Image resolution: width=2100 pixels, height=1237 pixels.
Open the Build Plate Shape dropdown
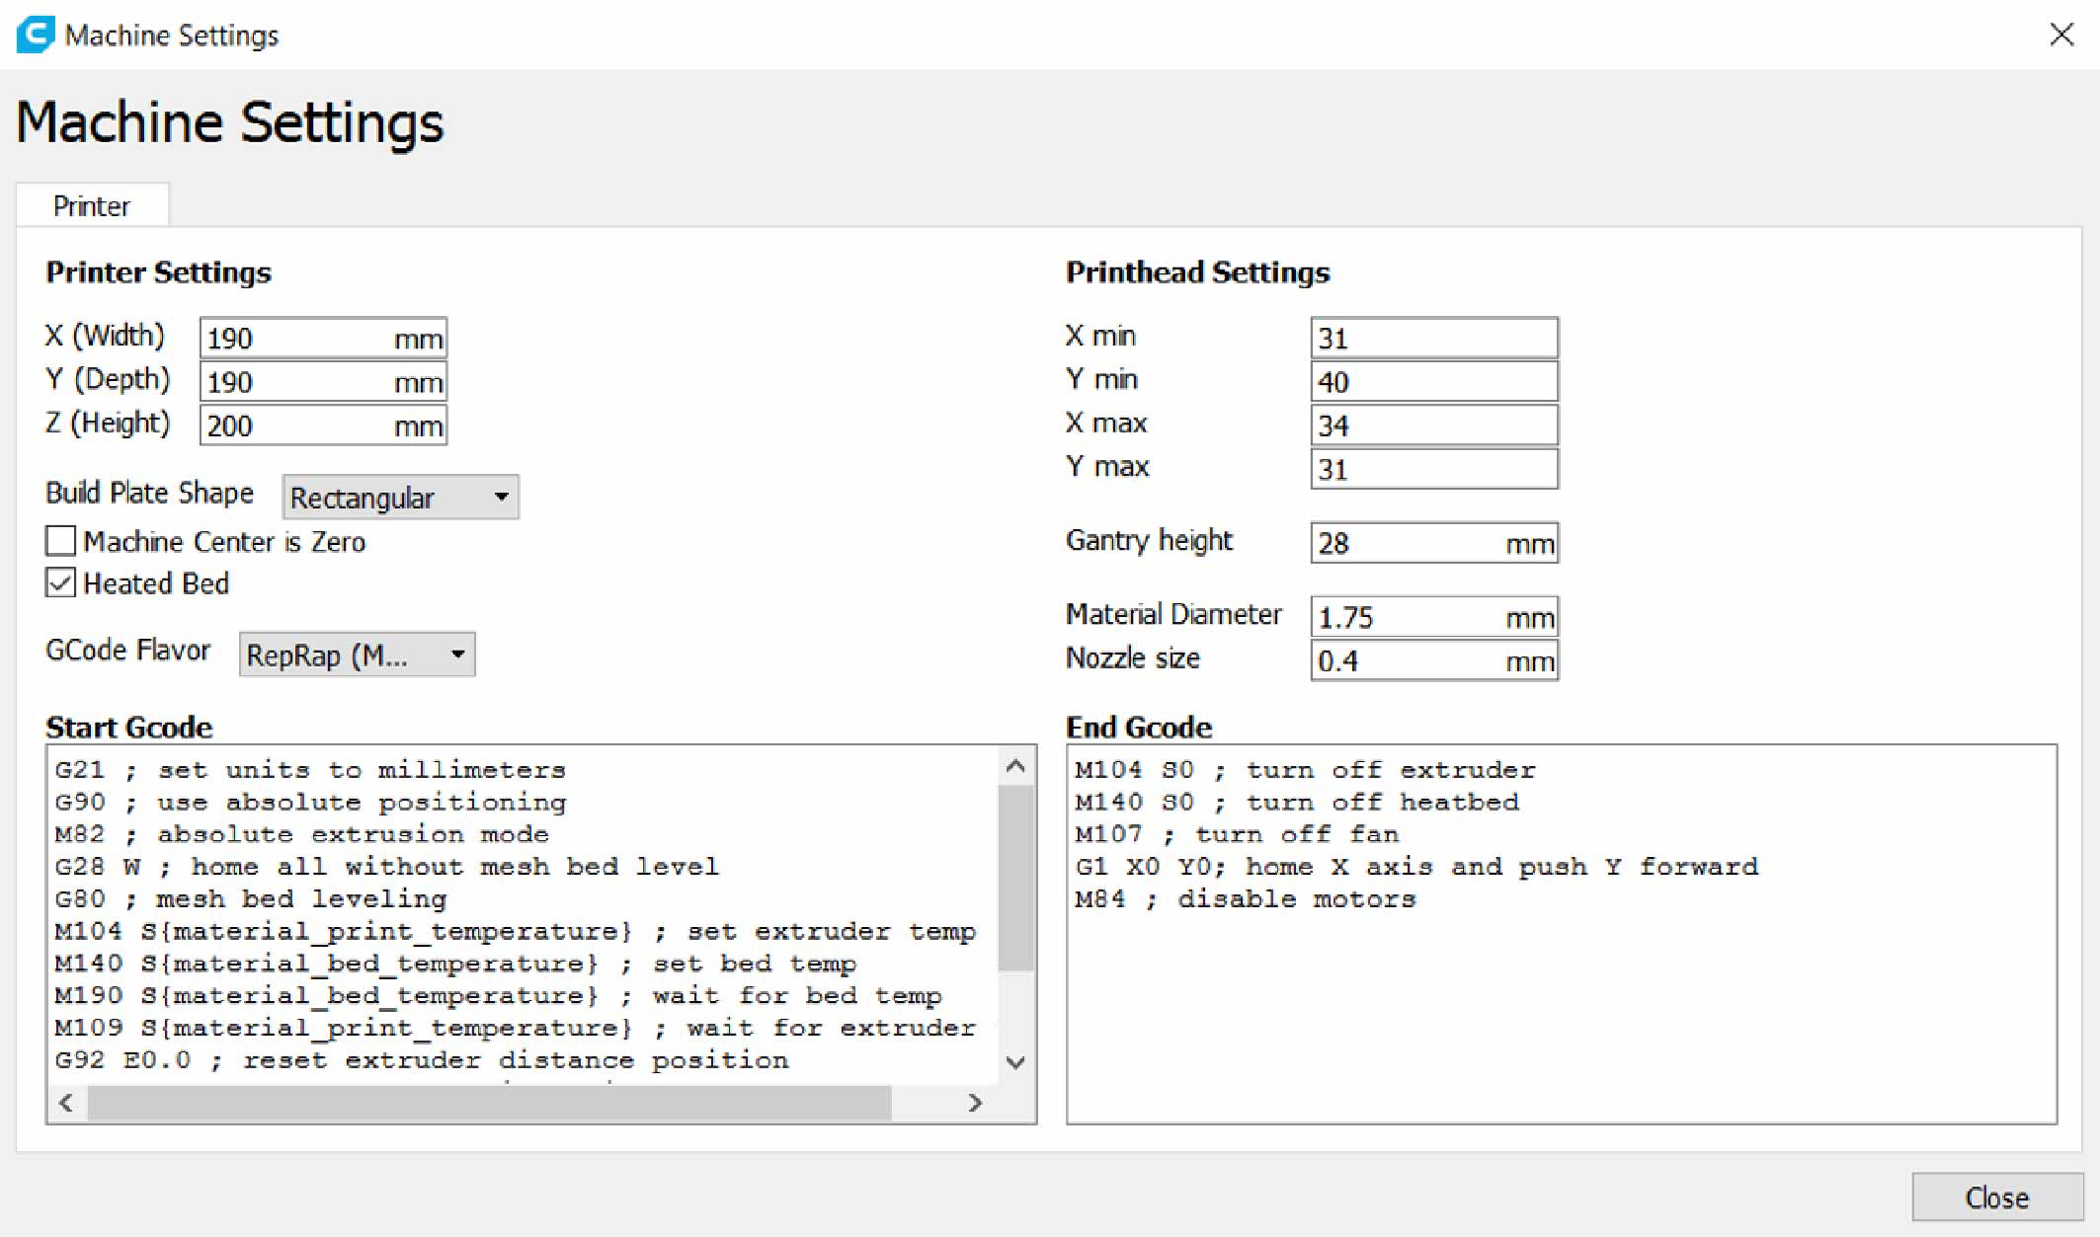[x=400, y=498]
